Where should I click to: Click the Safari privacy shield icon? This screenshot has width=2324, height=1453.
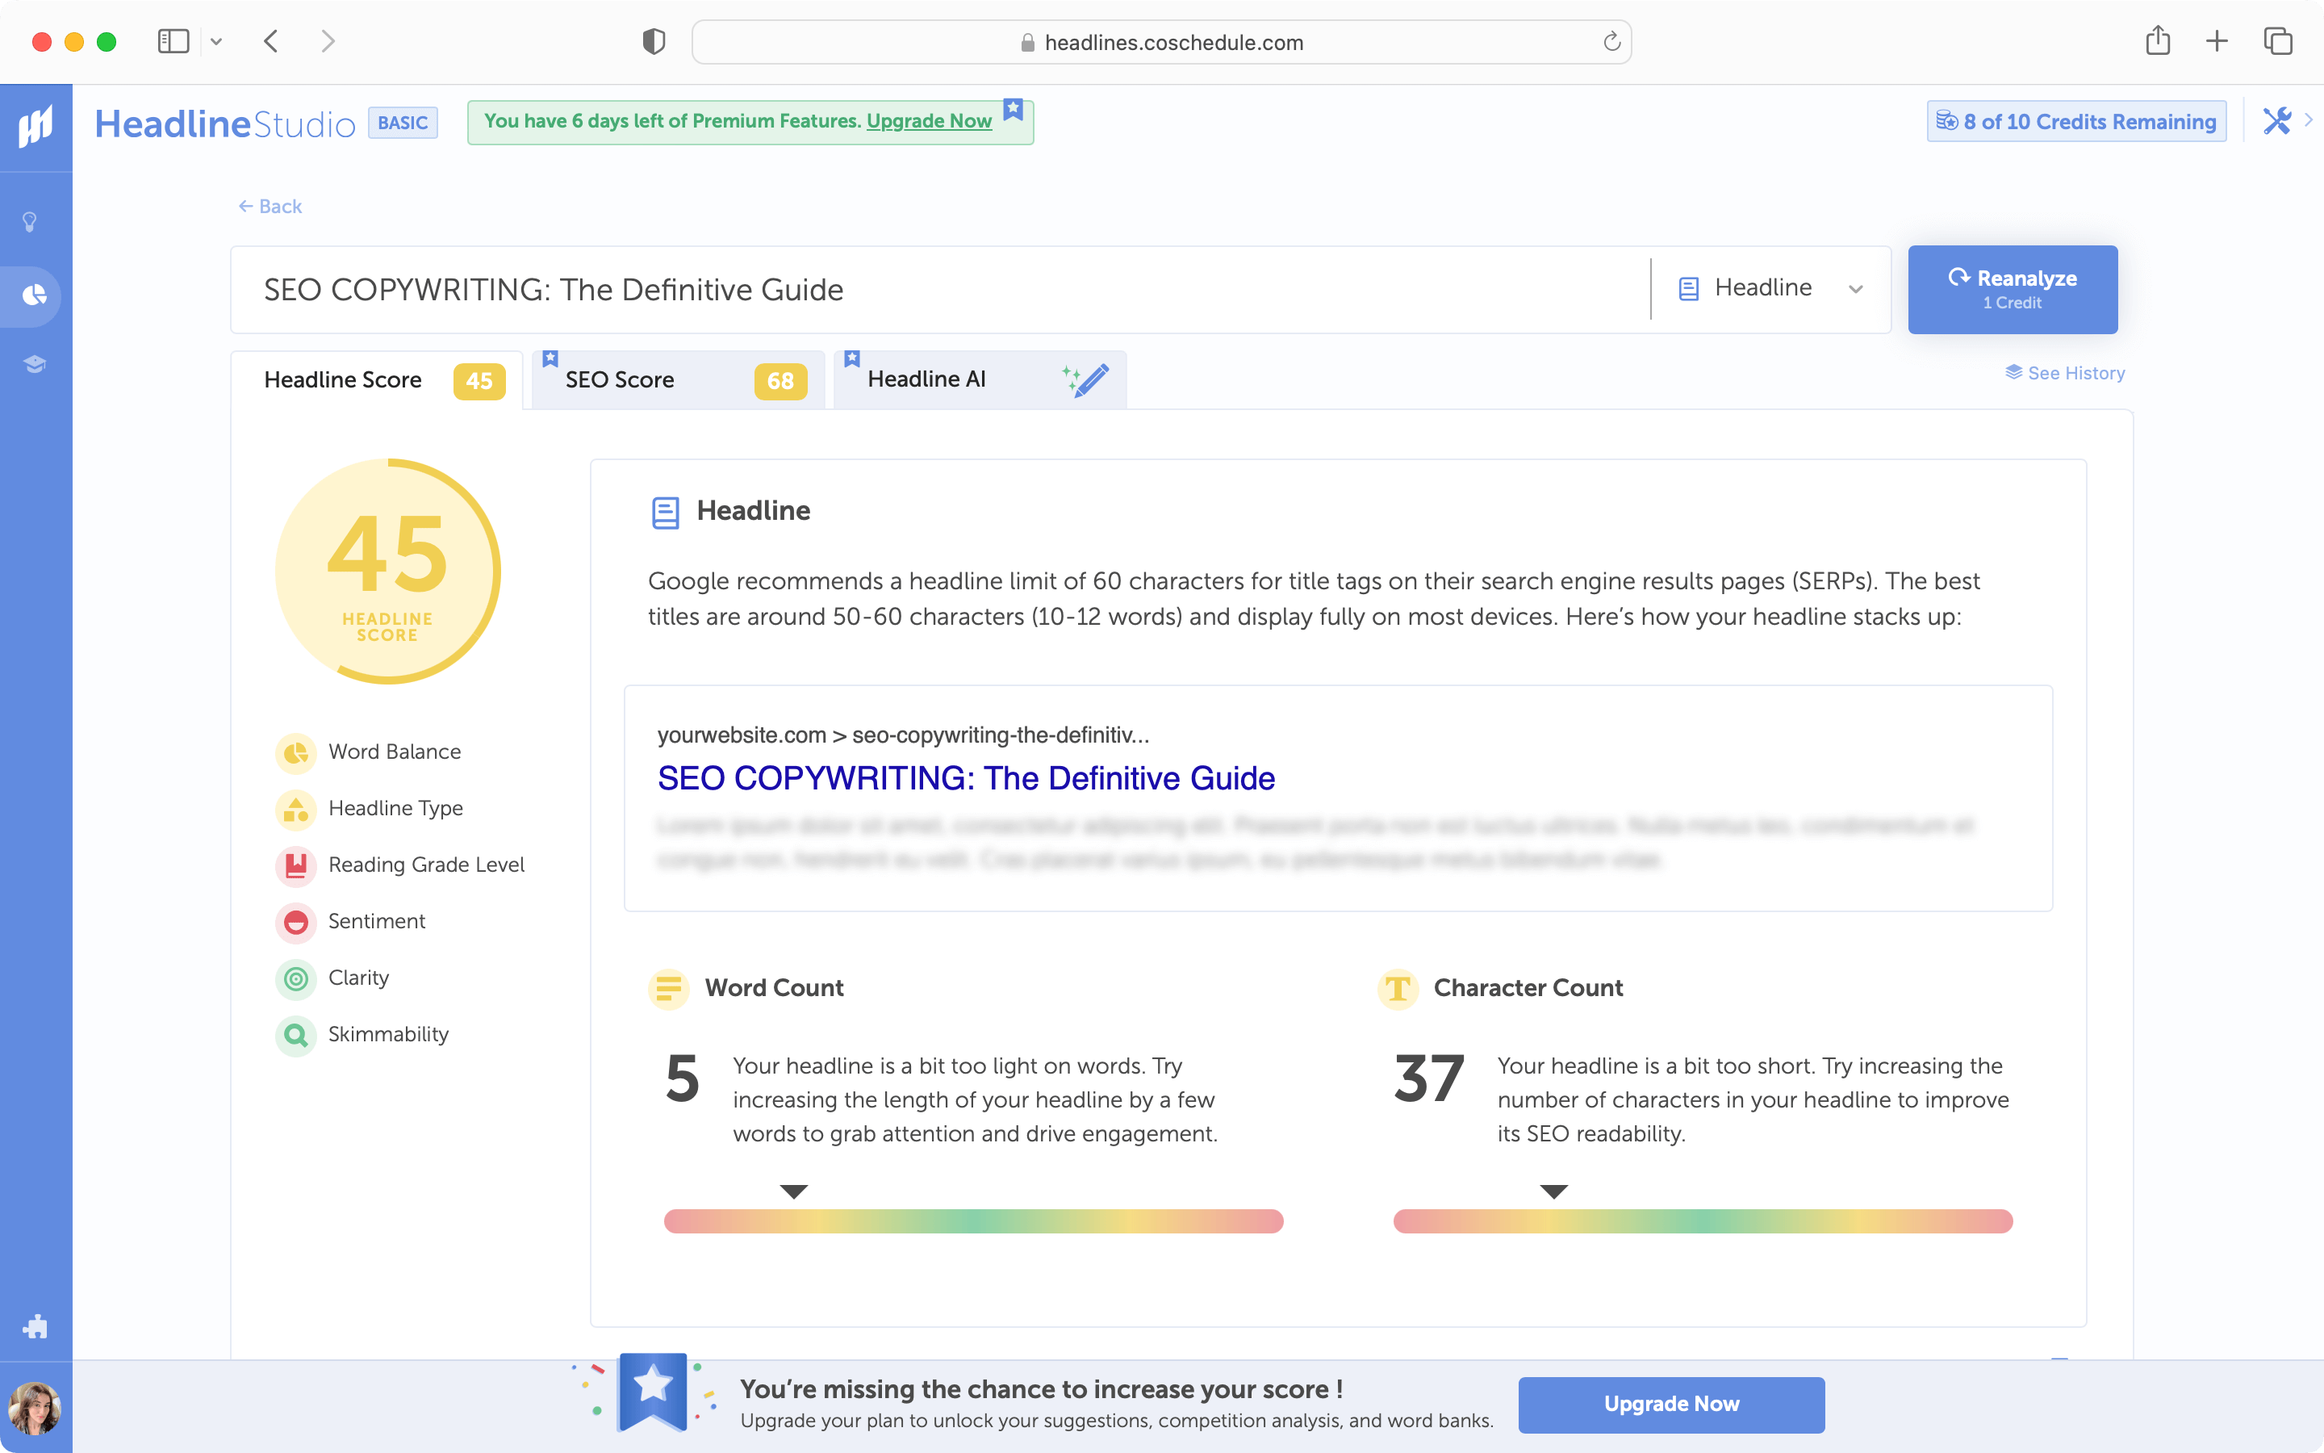point(653,41)
